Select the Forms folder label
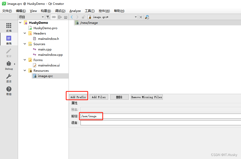The width and height of the screenshot is (241, 159). point(38,60)
